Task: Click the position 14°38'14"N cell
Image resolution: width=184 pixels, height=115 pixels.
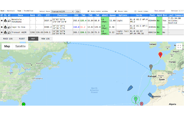Action: [x=62, y=32]
